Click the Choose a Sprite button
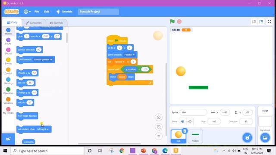Image resolution: width=276 pixels, height=155 pixels. (247, 138)
